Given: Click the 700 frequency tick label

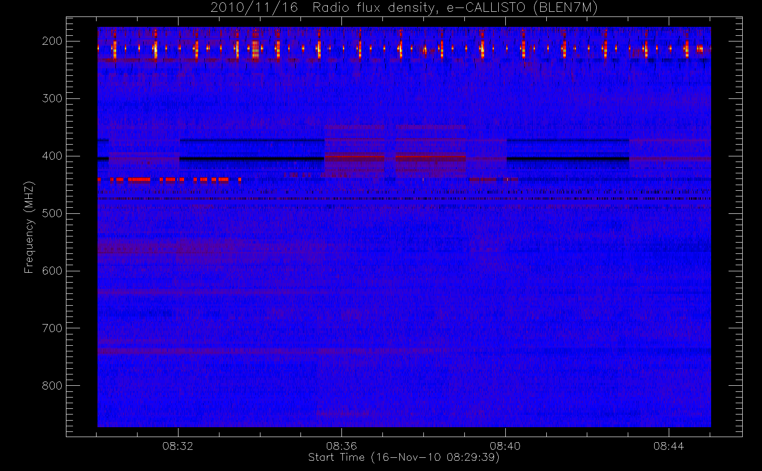Looking at the screenshot, I should tap(52, 328).
